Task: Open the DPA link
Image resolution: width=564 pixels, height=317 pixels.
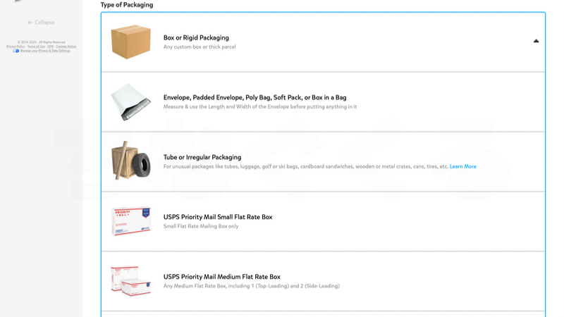Action: [50, 46]
